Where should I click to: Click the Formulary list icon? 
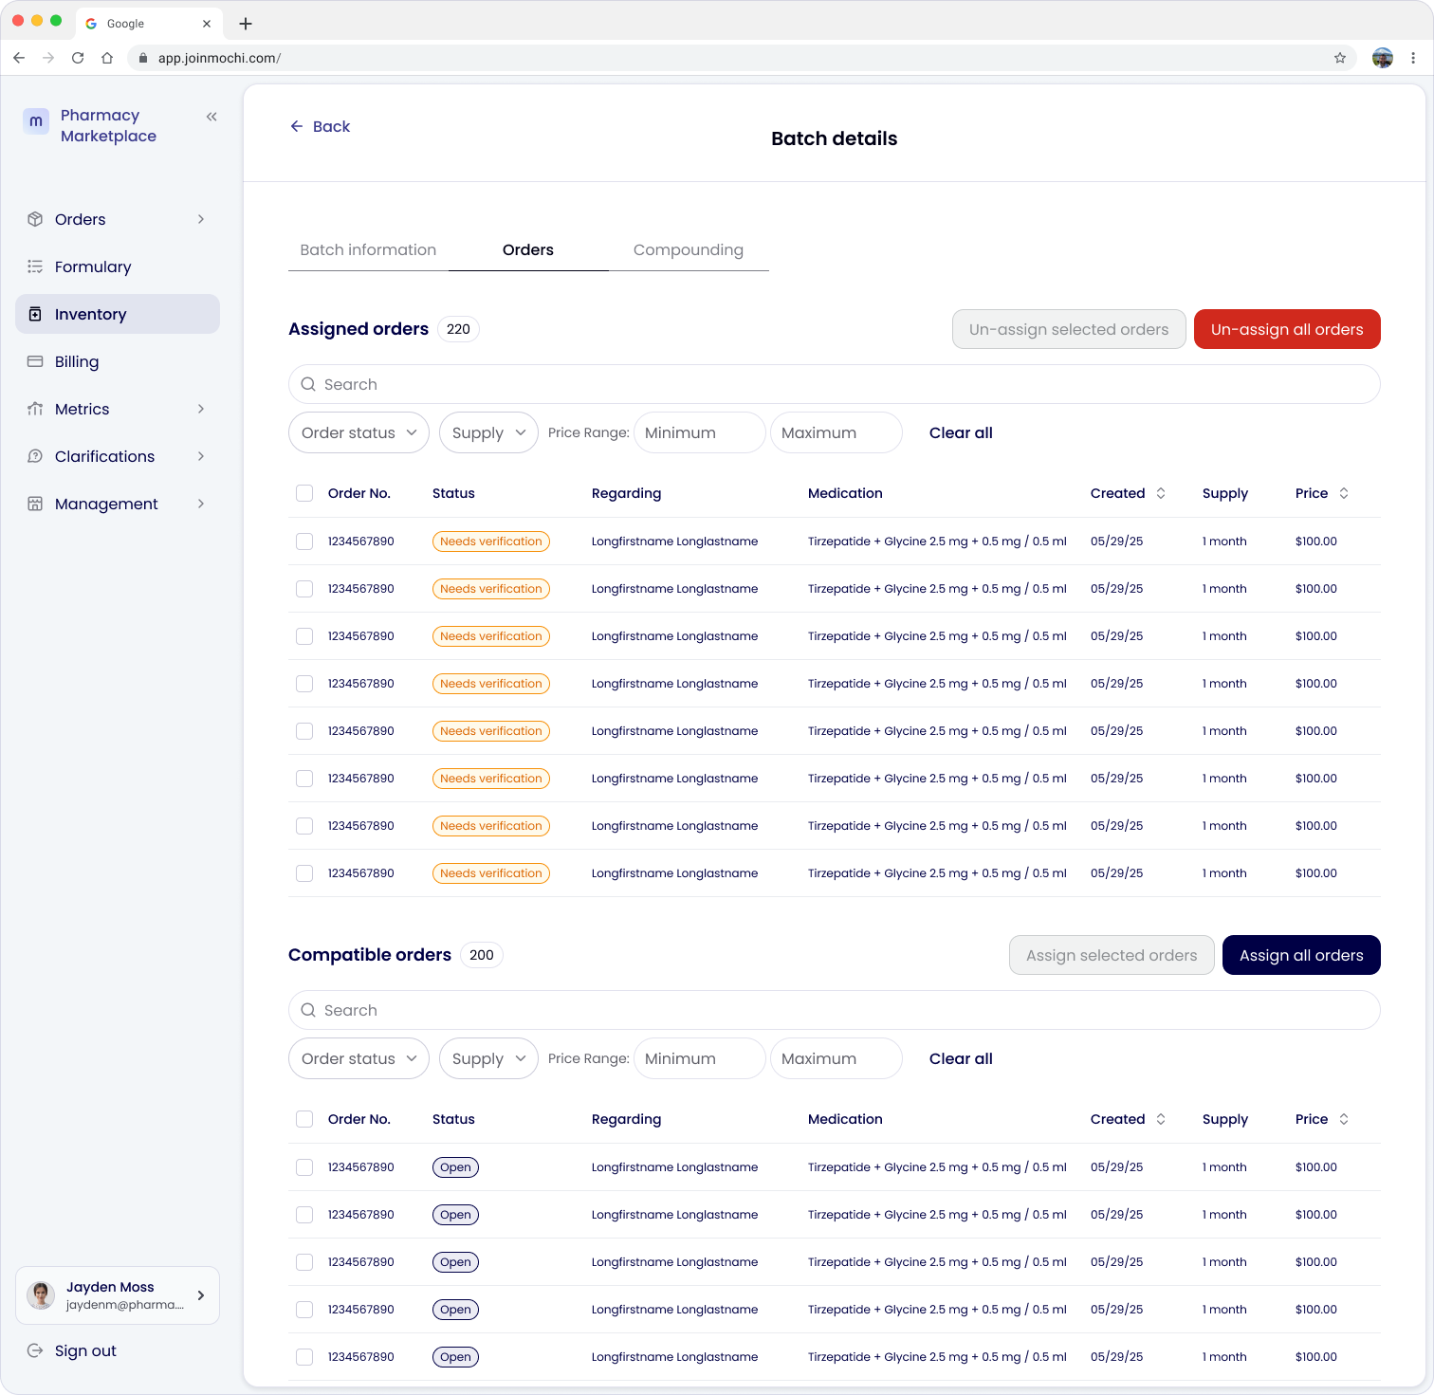tap(35, 266)
